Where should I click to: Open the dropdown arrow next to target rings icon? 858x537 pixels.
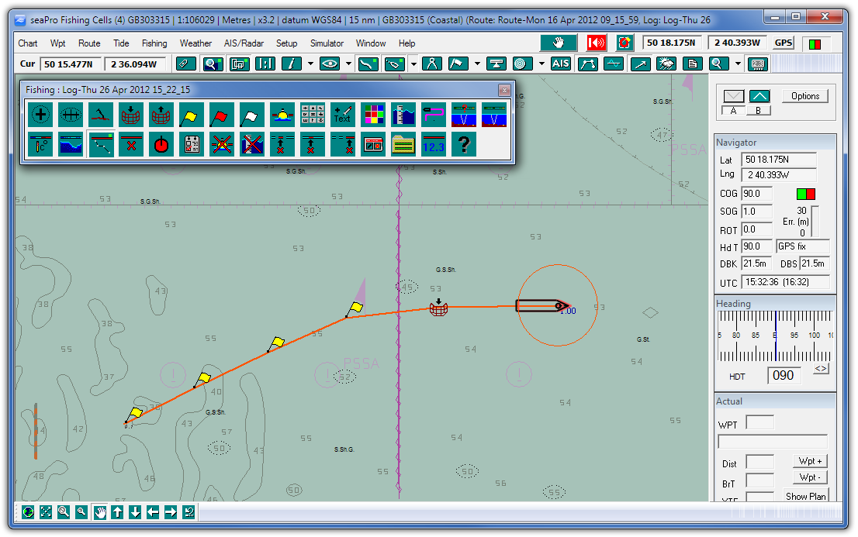point(541,64)
